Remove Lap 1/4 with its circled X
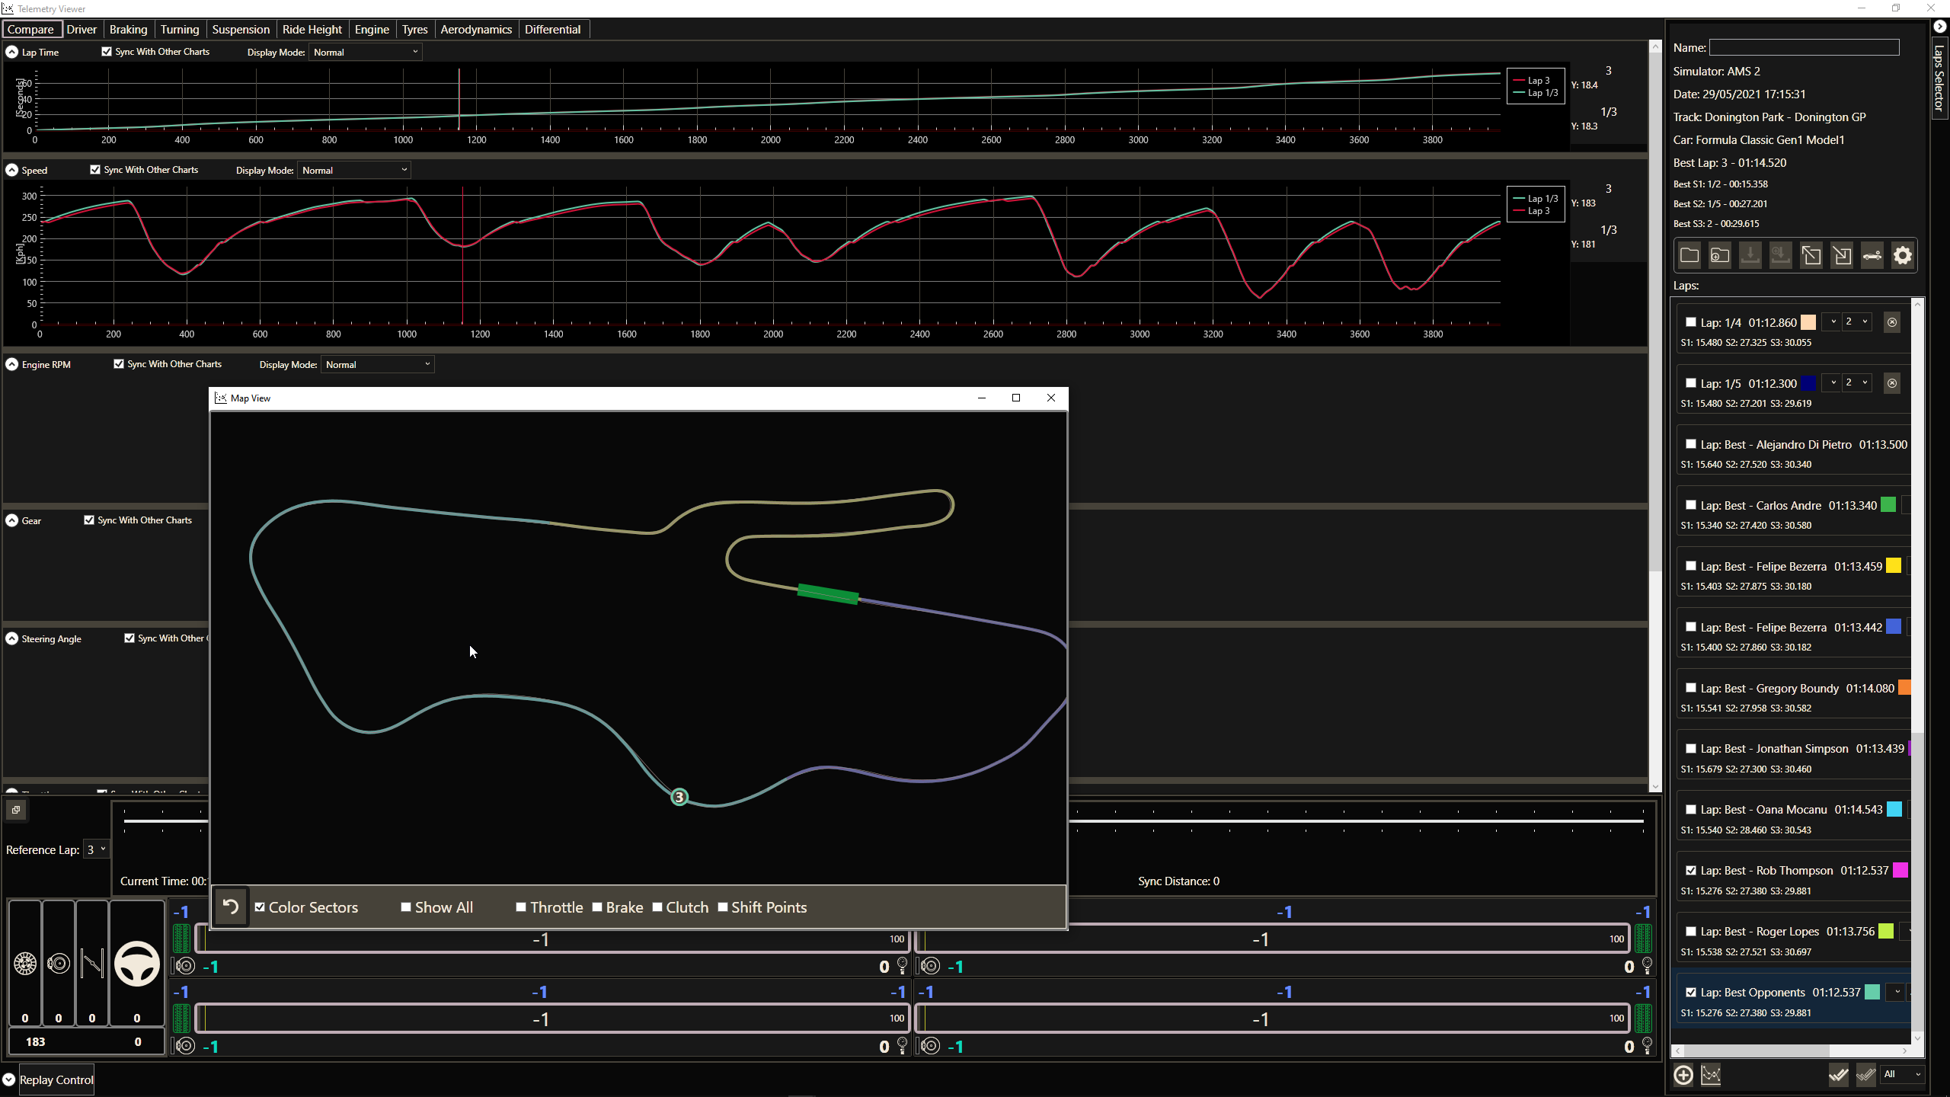The height and width of the screenshot is (1097, 1950). (x=1892, y=322)
